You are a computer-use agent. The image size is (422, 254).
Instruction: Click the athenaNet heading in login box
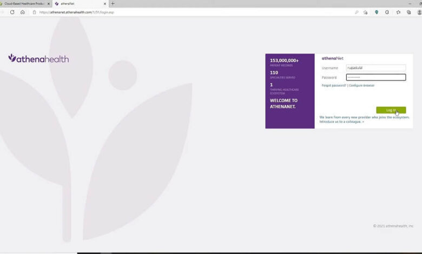coord(332,58)
